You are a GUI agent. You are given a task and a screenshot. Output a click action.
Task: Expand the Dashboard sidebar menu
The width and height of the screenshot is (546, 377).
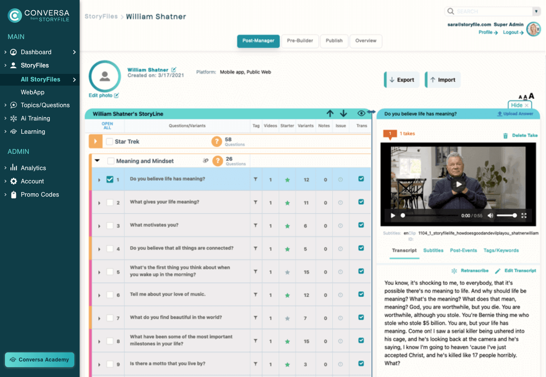[5, 52]
